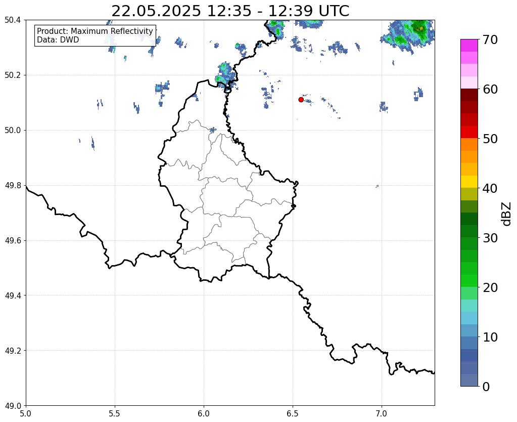The width and height of the screenshot is (517, 422).
Task: Click the bright green colorbar band near 20
Action: (469, 281)
